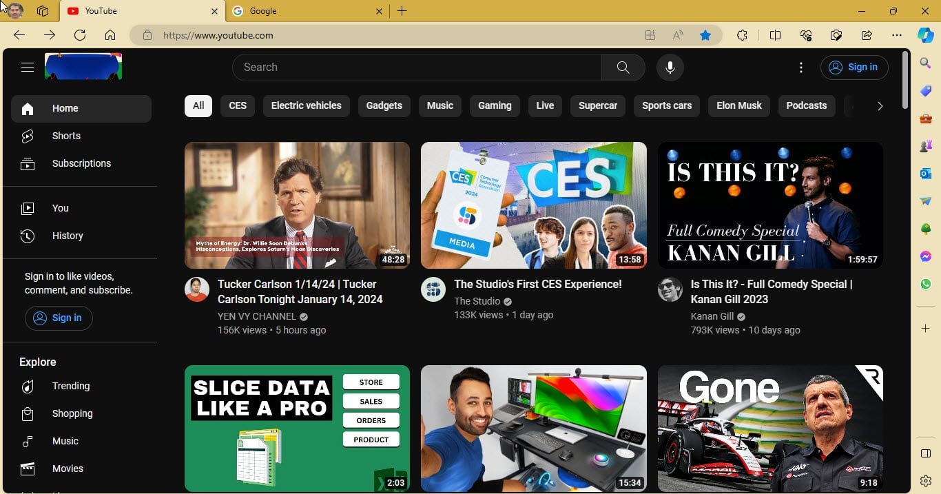Screen dimensions: 941x494
Task: Click the address bar URL
Action: (x=218, y=35)
